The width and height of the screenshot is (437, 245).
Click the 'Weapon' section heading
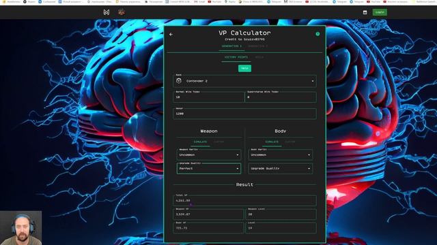click(x=209, y=131)
